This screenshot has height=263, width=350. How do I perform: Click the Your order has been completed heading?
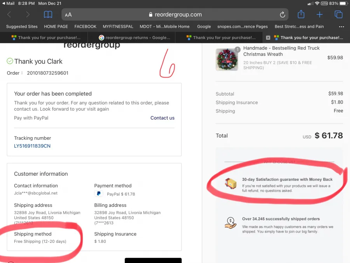pos(53,94)
